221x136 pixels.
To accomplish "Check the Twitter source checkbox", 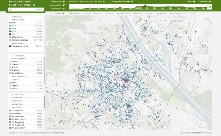I will click(10, 61).
